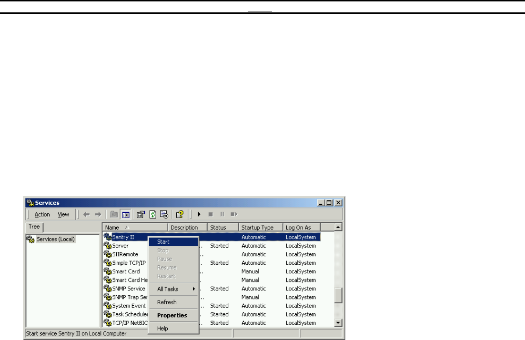Open the Action menu
This screenshot has width=525, height=340.
click(42, 215)
